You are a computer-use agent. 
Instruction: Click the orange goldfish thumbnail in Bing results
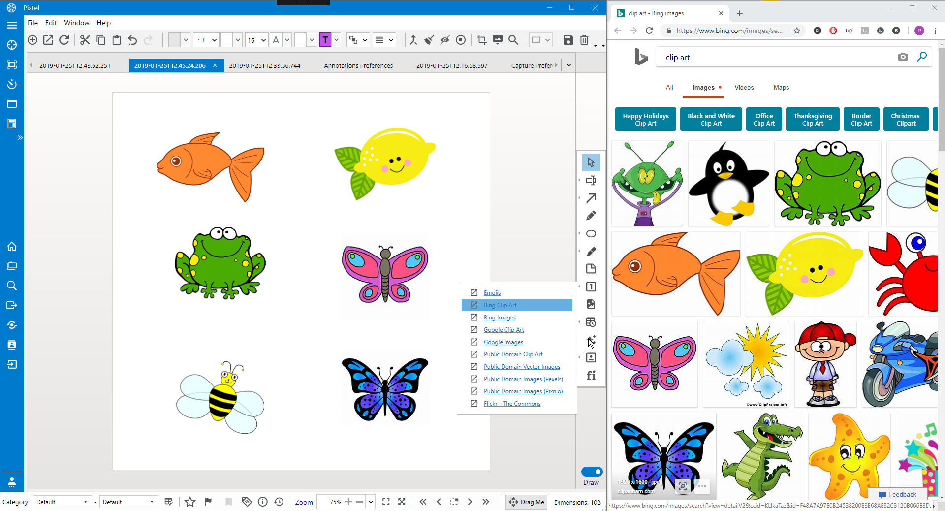676,274
